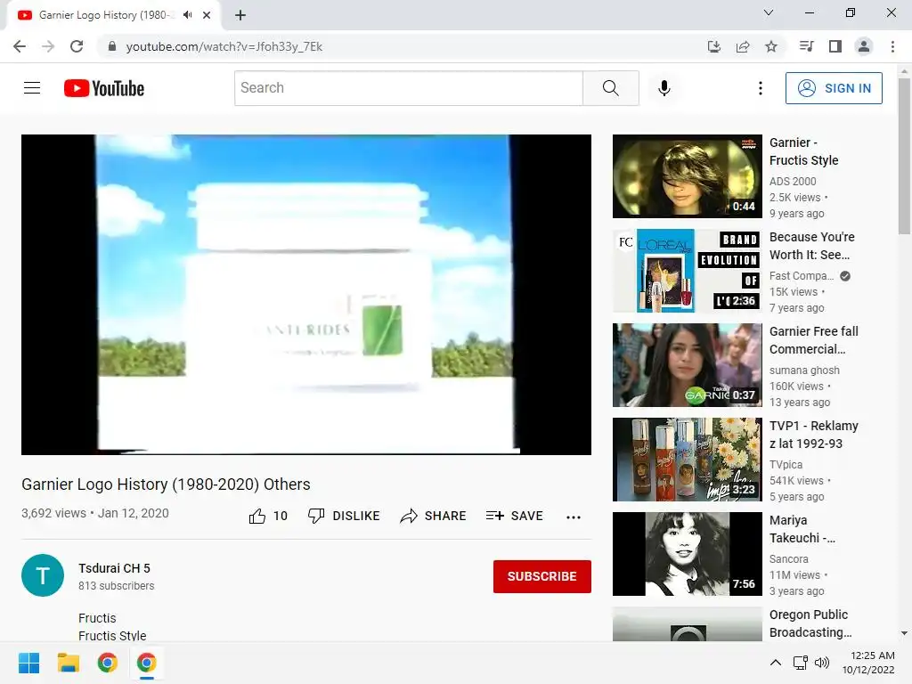
Task: Click 'Because You're Worth It' title
Action: point(812,246)
